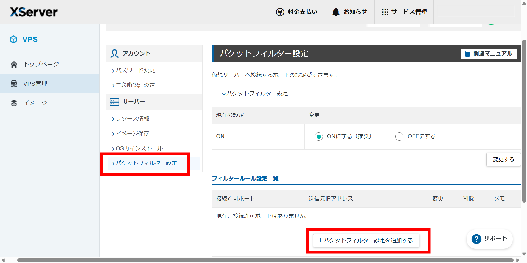Collapse the パケットフィルター設定 tab chevron
The width and height of the screenshot is (527, 263).
coord(224,94)
